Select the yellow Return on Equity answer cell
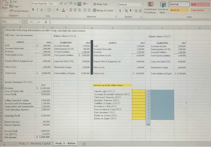The width and height of the screenshot is (211, 147). (139, 118)
